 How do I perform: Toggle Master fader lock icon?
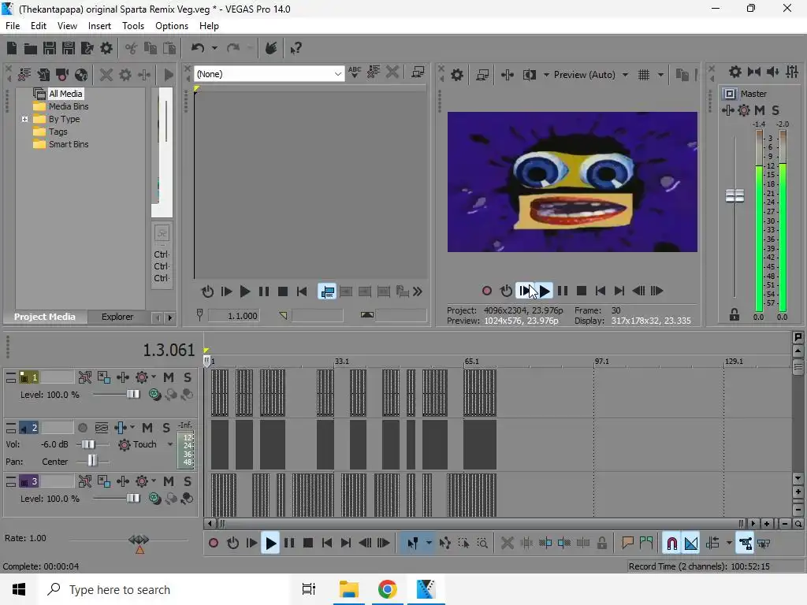(x=734, y=314)
